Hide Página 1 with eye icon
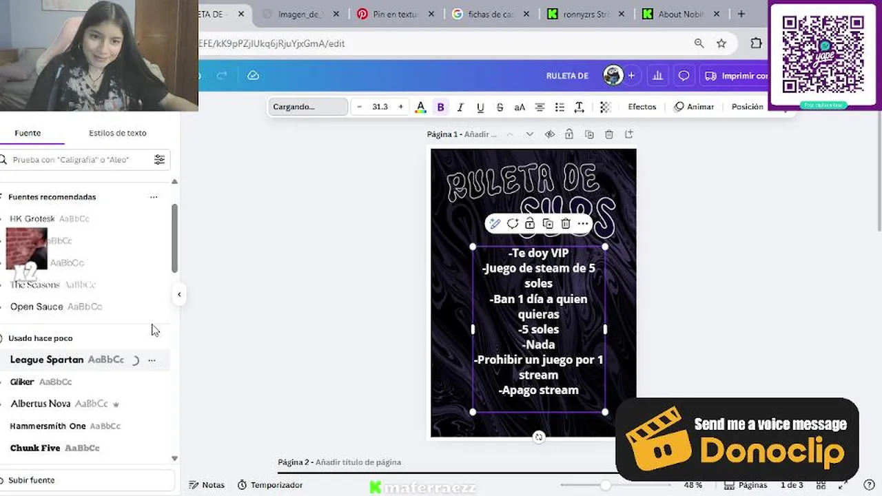The image size is (882, 496). 549,134
